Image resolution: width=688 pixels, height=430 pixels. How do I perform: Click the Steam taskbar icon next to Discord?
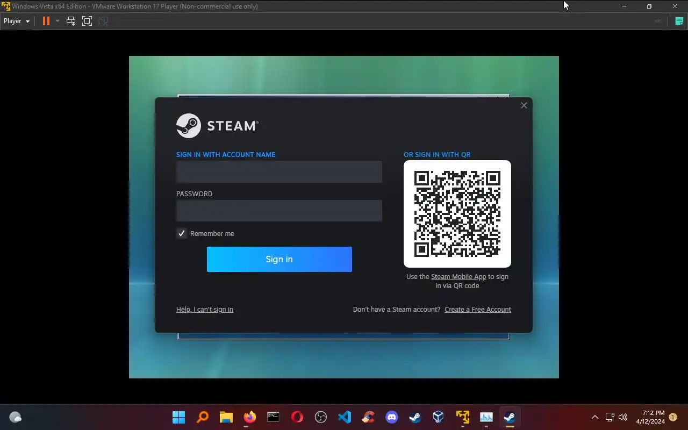[415, 417]
